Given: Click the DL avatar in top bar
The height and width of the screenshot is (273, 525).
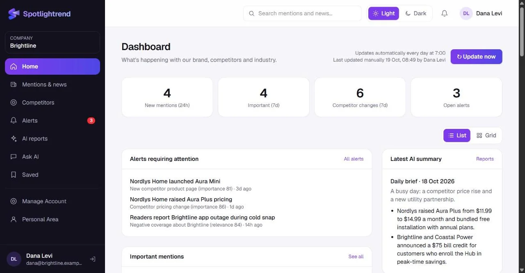Looking at the screenshot, I should [x=466, y=14].
